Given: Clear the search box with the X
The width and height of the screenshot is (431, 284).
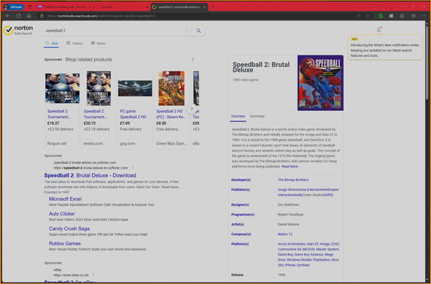Looking at the screenshot, I should pos(186,30).
